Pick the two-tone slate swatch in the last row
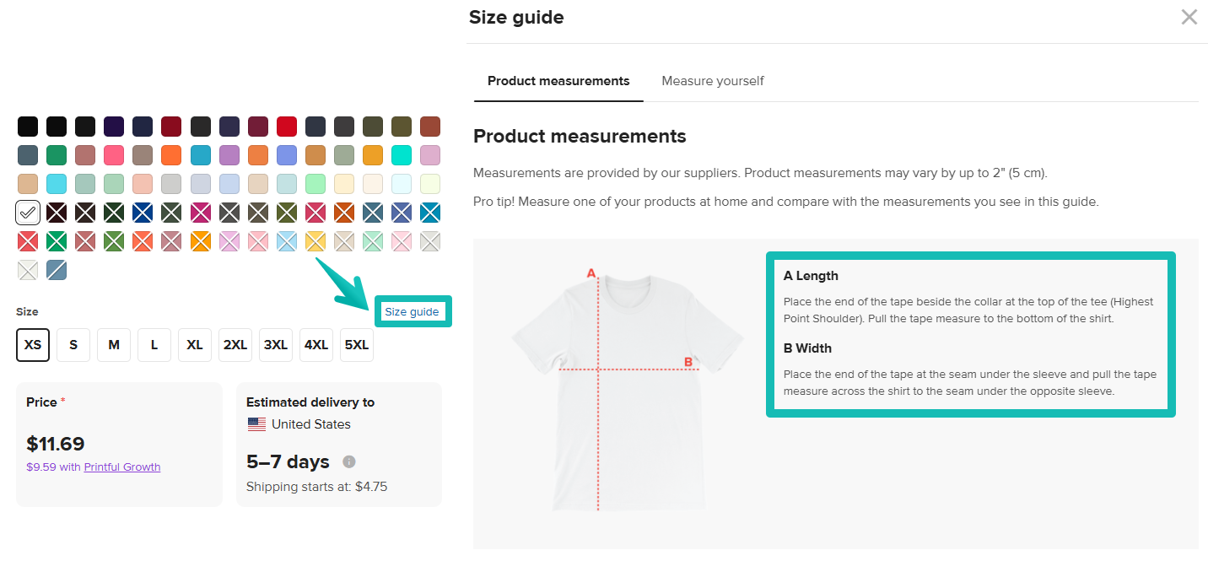The image size is (1208, 561). coord(57,269)
